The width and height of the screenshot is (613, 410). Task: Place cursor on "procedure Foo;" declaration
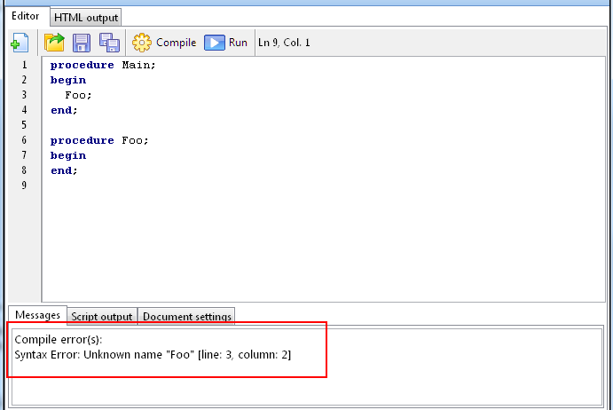tap(99, 140)
